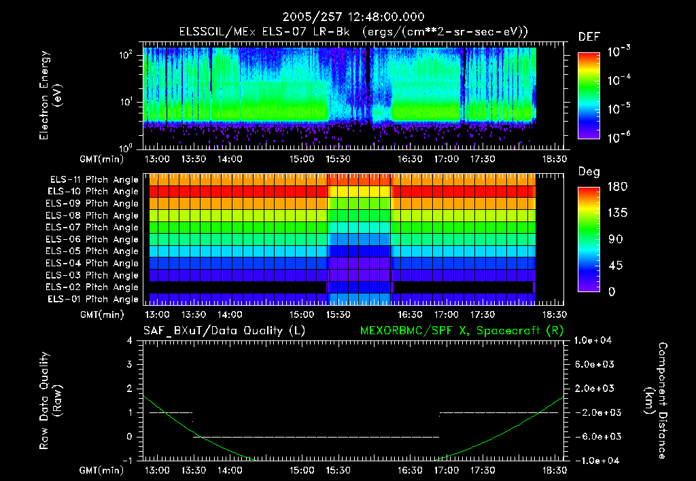Image resolution: width=696 pixels, height=481 pixels.
Task: Click the 15:30 tick under the spectrogram
Action: tap(338, 159)
